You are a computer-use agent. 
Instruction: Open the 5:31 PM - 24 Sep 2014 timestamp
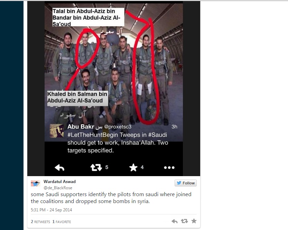click(52, 210)
